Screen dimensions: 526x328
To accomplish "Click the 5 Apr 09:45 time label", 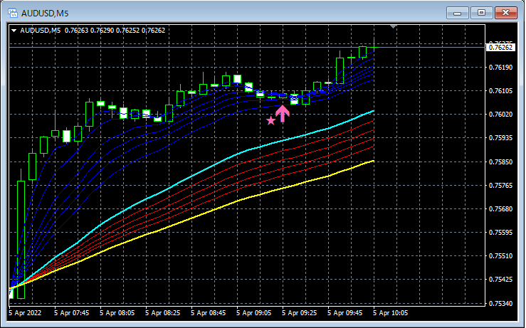I will 344,313.
